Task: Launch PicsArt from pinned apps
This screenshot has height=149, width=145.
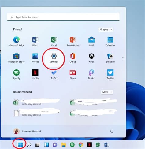Action: point(91,74)
